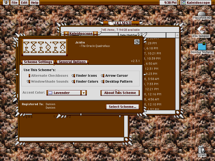
Task: Click the version v2.3.1 text
Action: (135, 61)
